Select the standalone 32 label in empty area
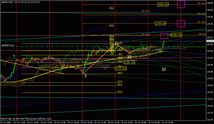The height and width of the screenshot is (124, 214). coord(164,69)
